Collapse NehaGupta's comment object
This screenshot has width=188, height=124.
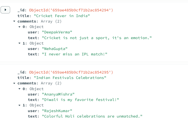point(20,43)
